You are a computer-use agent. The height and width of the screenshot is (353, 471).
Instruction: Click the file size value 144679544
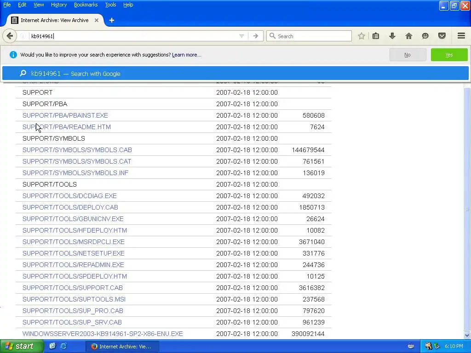coord(308,150)
